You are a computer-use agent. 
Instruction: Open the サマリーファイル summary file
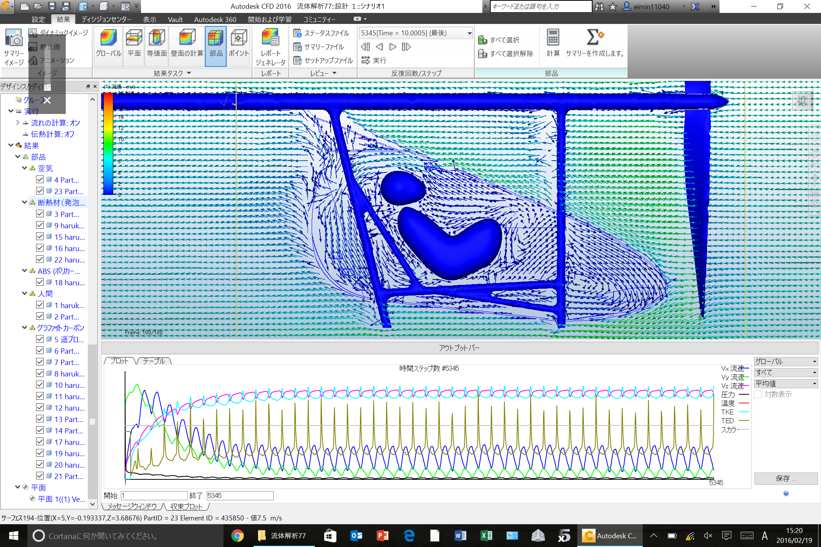(319, 47)
